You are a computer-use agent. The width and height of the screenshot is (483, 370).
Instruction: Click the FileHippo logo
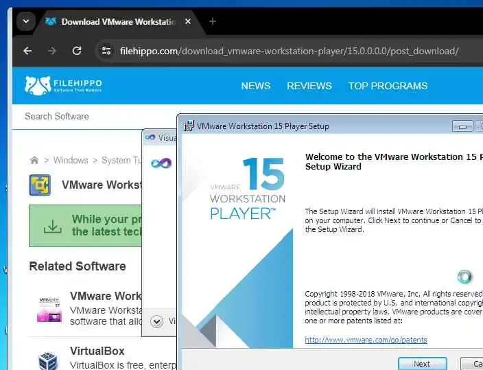(63, 86)
